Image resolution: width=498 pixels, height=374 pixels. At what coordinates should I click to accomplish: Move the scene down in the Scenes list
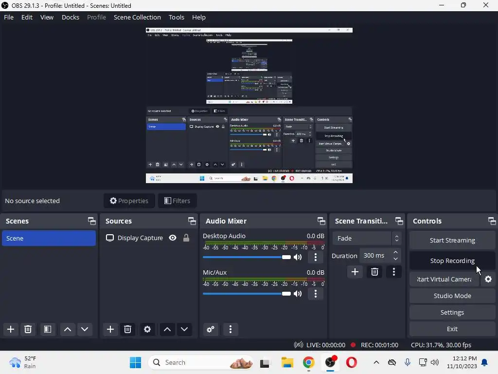pos(85,329)
